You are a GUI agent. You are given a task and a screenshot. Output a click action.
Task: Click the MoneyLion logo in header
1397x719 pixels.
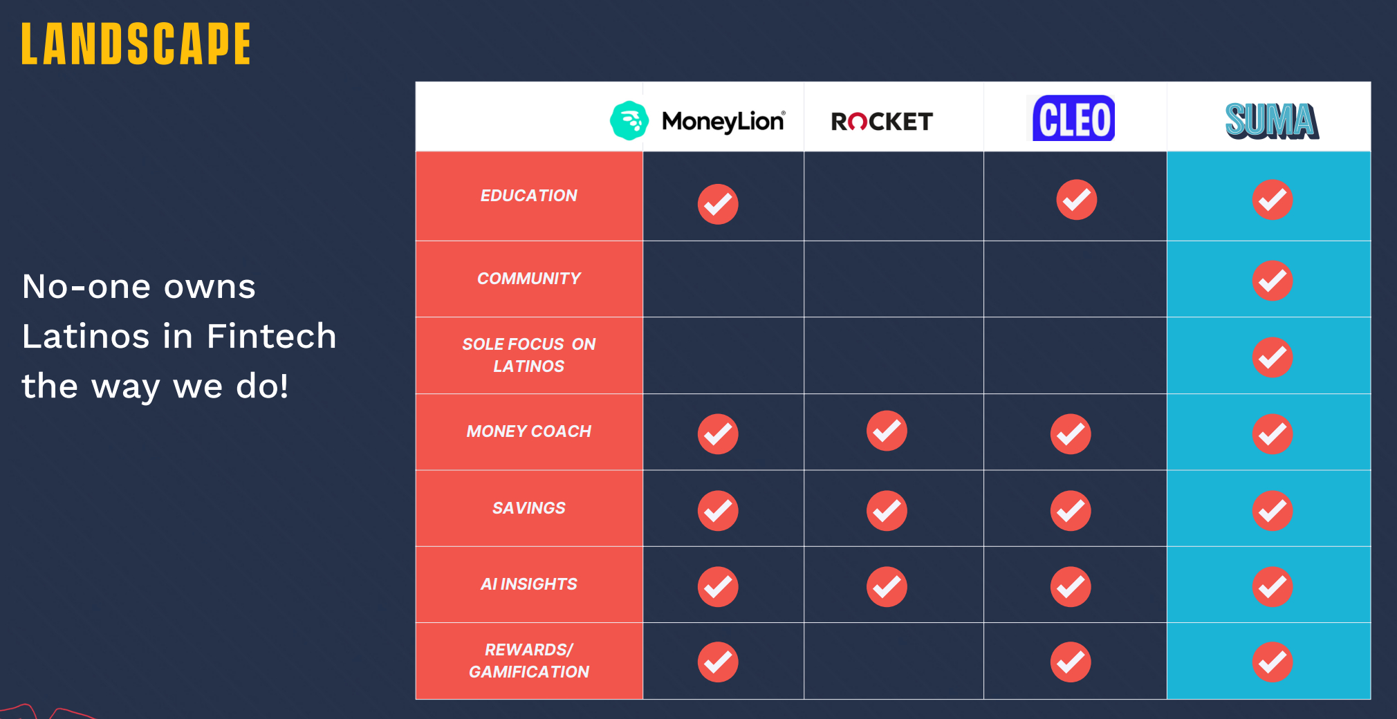pos(698,121)
